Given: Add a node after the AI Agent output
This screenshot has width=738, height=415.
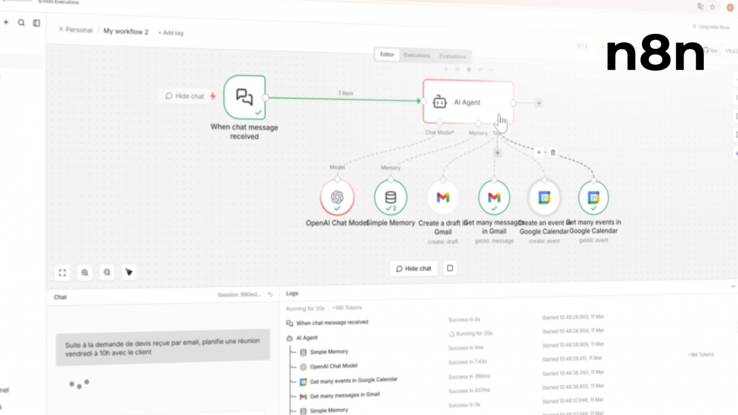Looking at the screenshot, I should coord(539,103).
